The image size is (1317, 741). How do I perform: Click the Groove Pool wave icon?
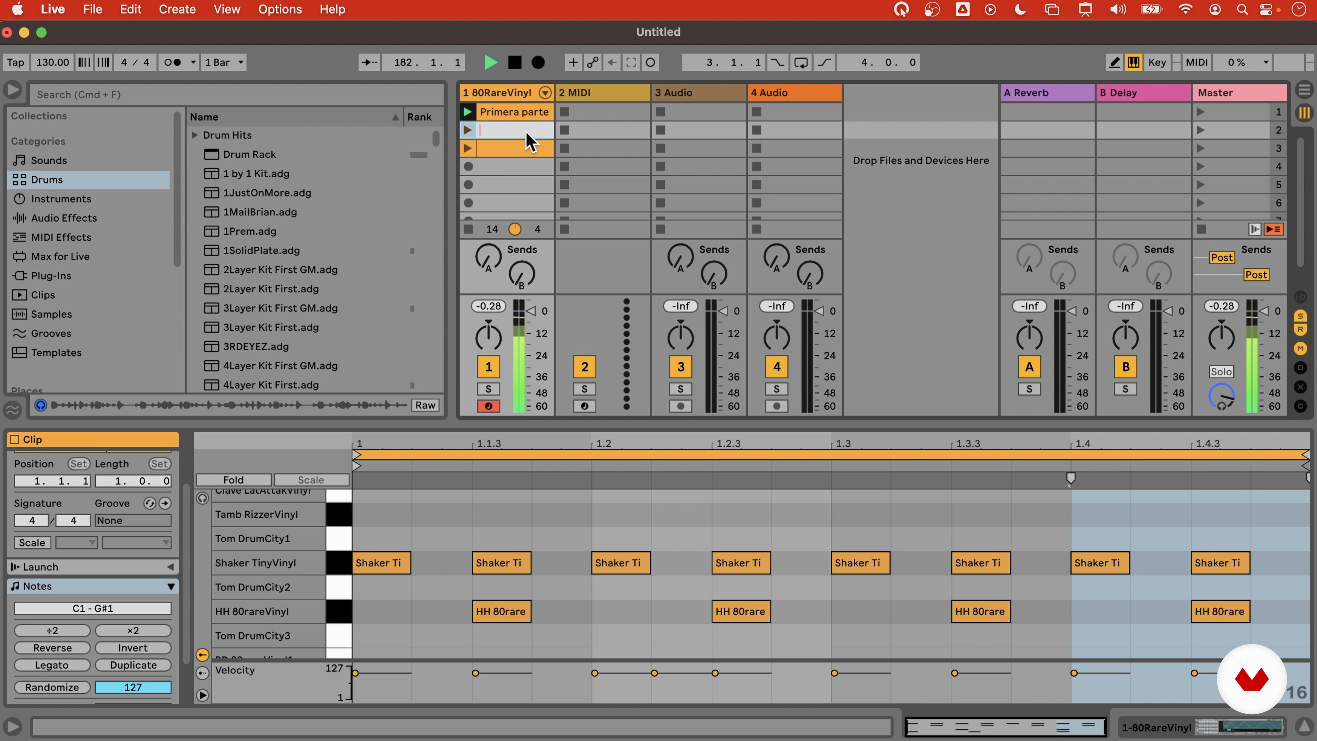pyautogui.click(x=12, y=409)
